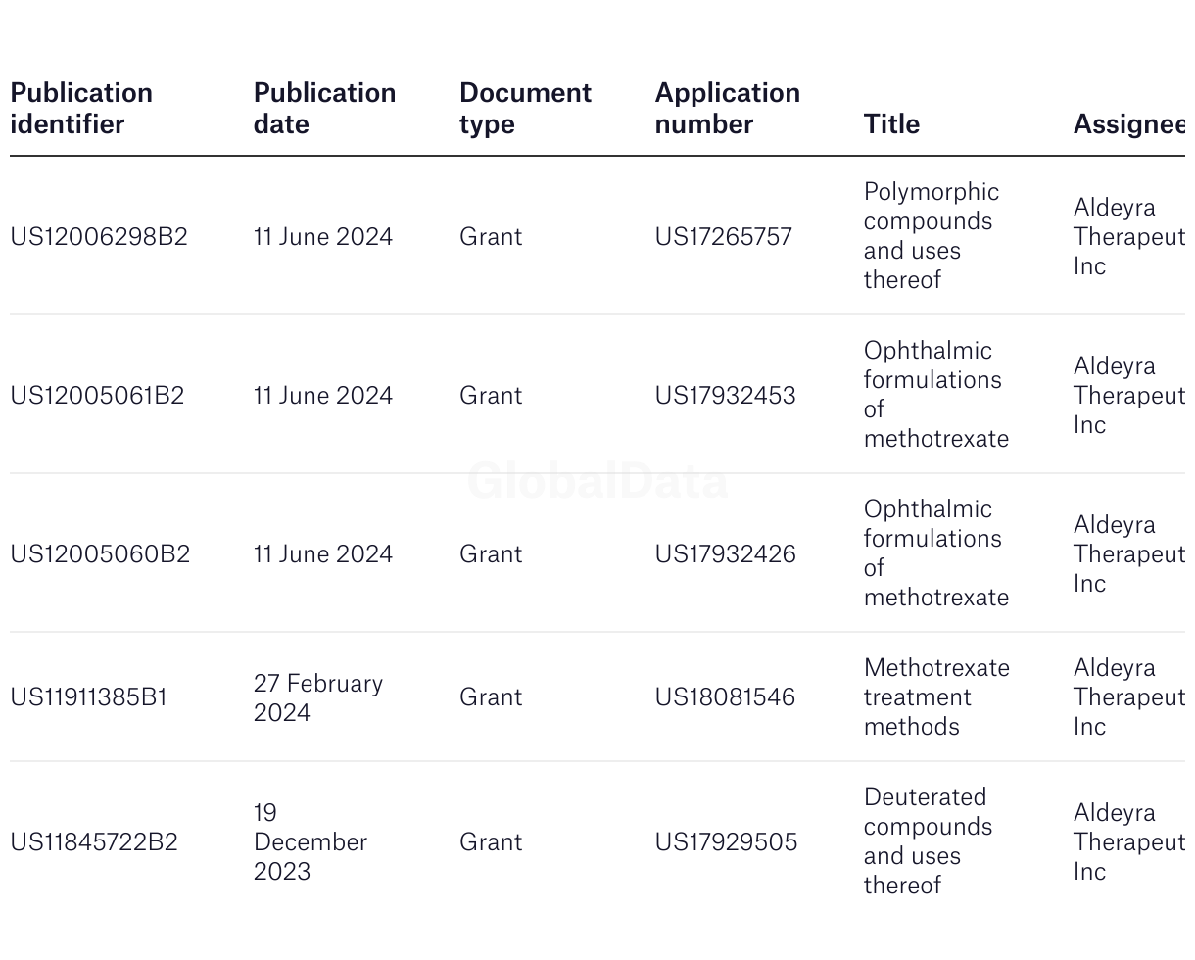This screenshot has height=960, width=1195.
Task: Click the Publication identifier column header
Action: [x=81, y=109]
